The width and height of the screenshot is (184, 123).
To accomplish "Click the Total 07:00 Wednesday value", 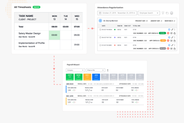I will (77, 27).
